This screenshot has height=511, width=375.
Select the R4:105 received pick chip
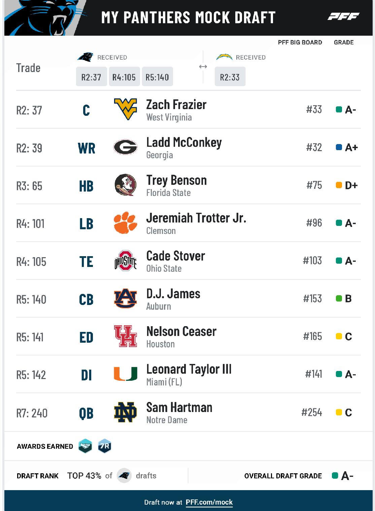[124, 76]
